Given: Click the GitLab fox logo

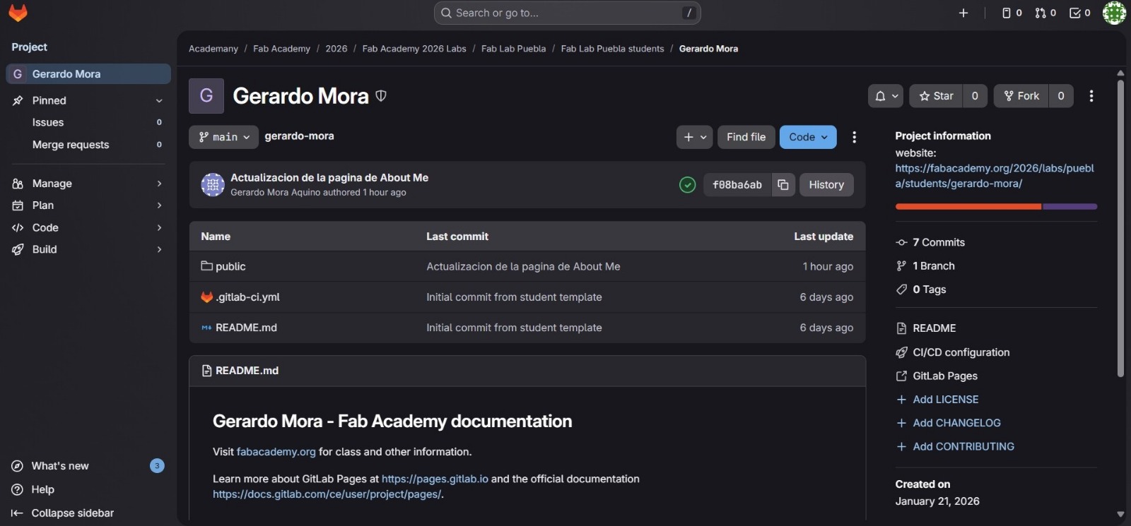Looking at the screenshot, I should (18, 13).
